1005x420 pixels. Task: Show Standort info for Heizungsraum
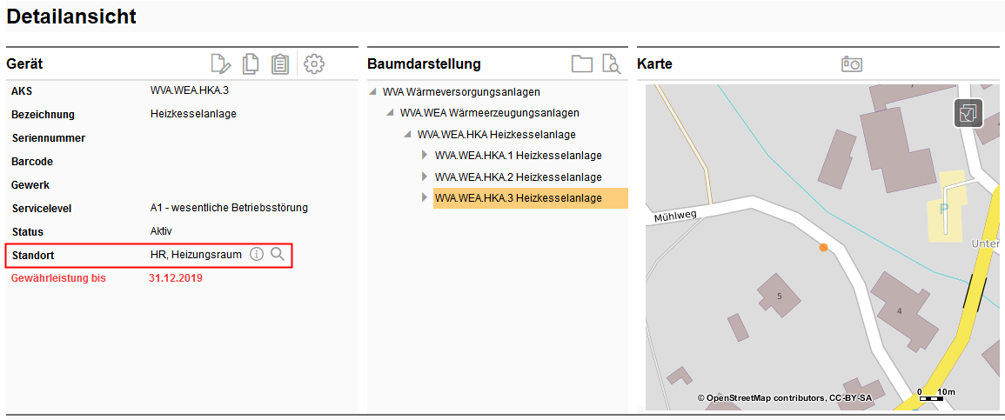pyautogui.click(x=257, y=254)
